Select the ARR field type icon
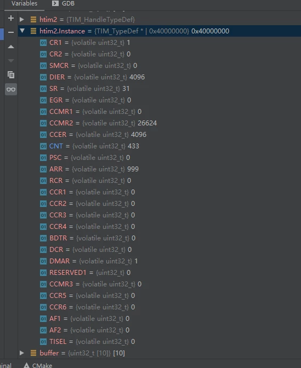 click(x=43, y=169)
